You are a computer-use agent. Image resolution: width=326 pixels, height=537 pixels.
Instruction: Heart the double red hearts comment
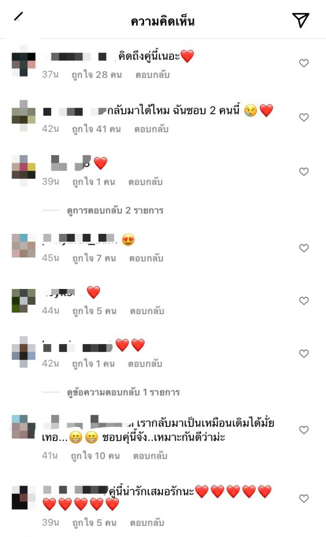coord(304,353)
